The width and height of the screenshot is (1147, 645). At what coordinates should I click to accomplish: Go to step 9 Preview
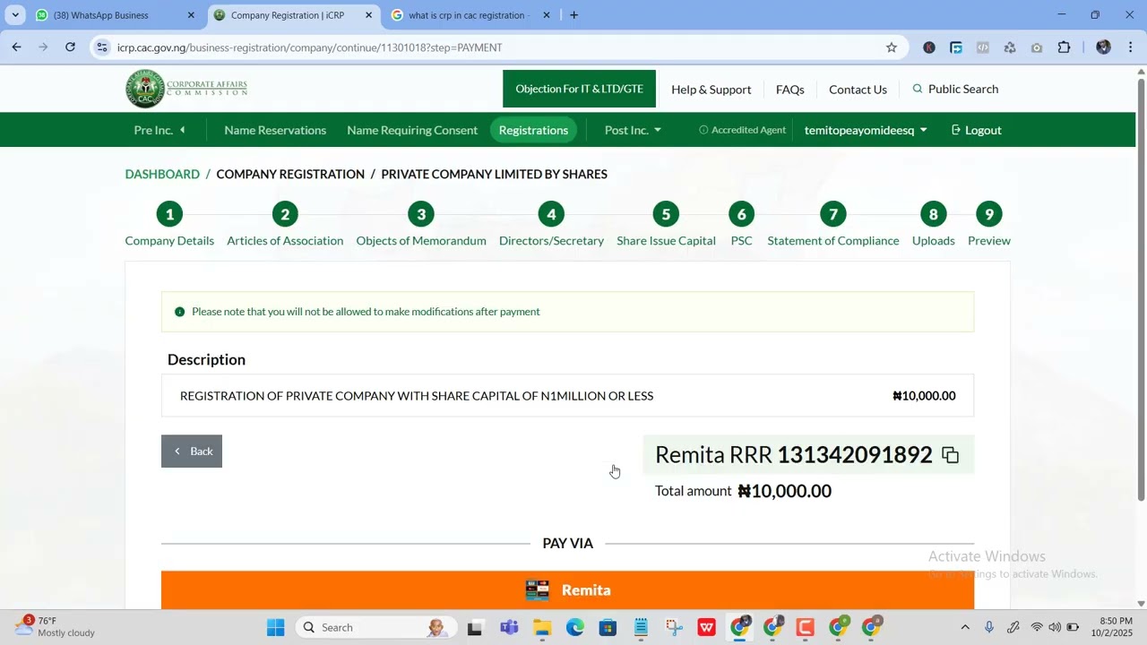click(989, 225)
